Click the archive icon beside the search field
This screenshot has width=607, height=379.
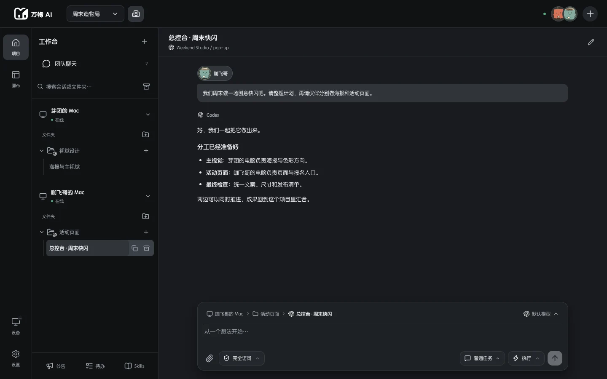pos(146,86)
